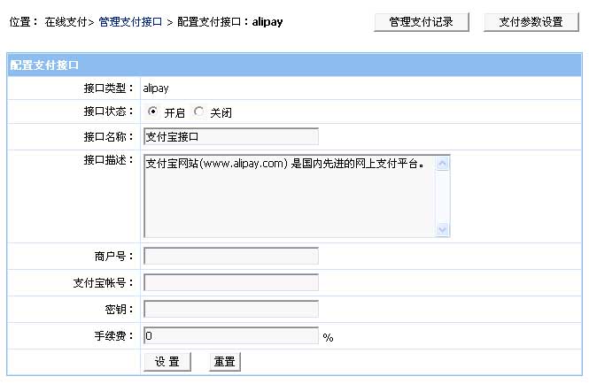
Task: Select the 开启 radio button
Action: 152,112
